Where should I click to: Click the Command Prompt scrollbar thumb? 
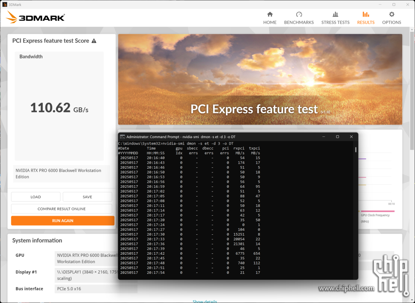356,150
